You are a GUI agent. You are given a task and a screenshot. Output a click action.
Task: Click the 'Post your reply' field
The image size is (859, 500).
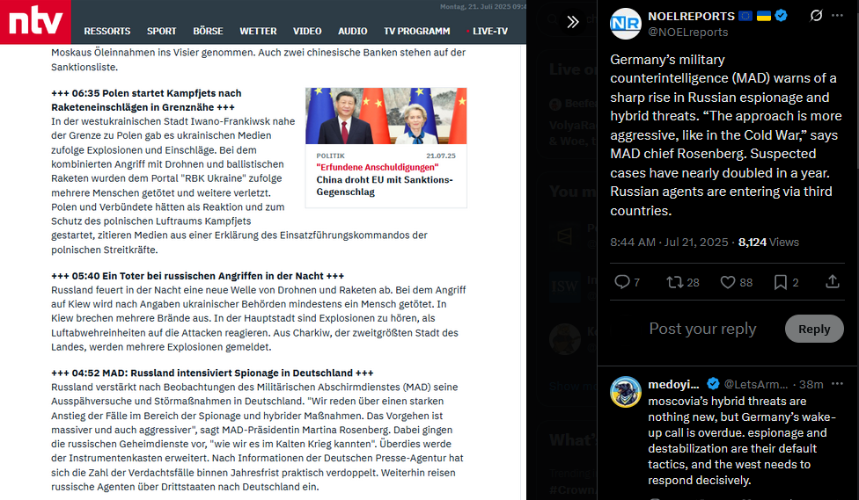click(x=702, y=329)
